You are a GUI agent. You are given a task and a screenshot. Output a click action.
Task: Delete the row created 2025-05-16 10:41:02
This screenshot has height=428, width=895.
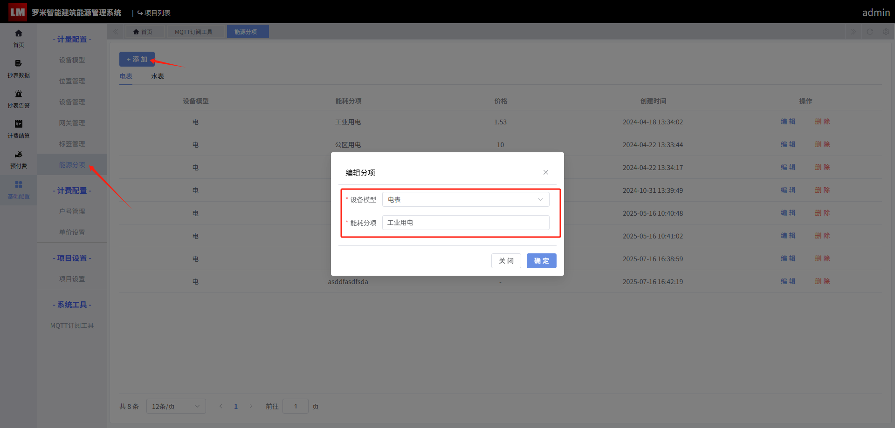pyautogui.click(x=823, y=236)
